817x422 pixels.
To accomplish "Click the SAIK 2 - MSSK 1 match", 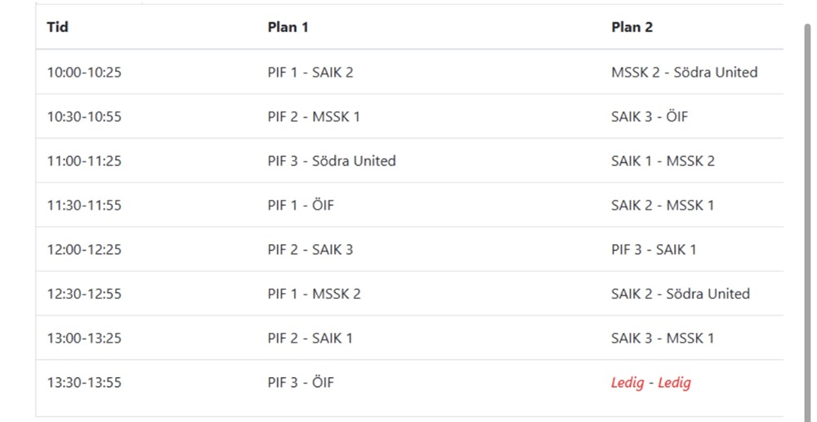I will [663, 205].
